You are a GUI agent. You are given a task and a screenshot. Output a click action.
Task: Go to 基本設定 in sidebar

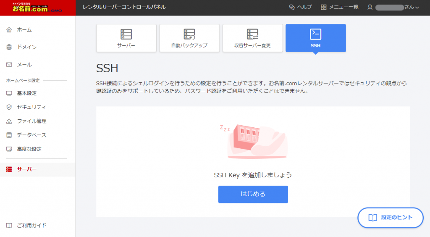26,93
